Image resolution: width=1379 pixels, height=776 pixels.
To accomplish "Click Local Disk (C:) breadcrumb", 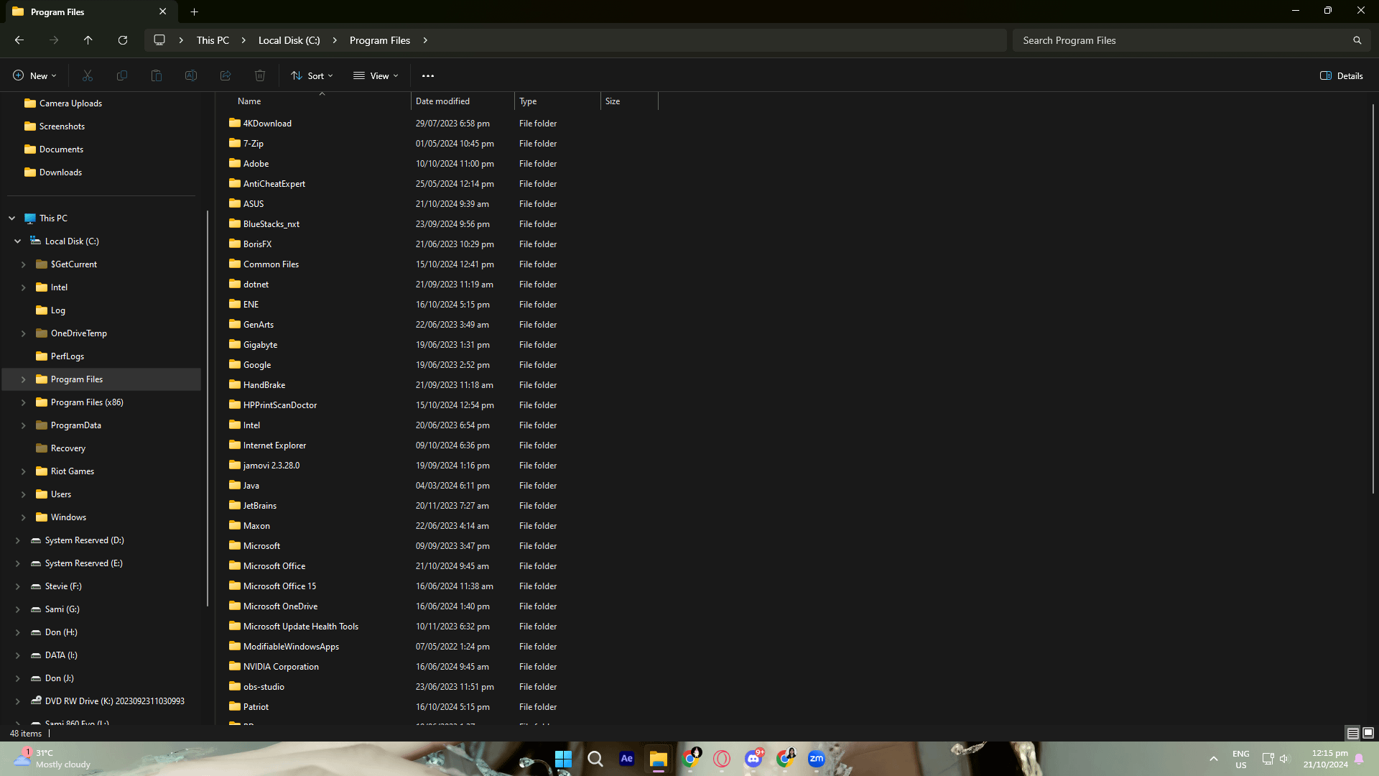I will coord(289,40).
